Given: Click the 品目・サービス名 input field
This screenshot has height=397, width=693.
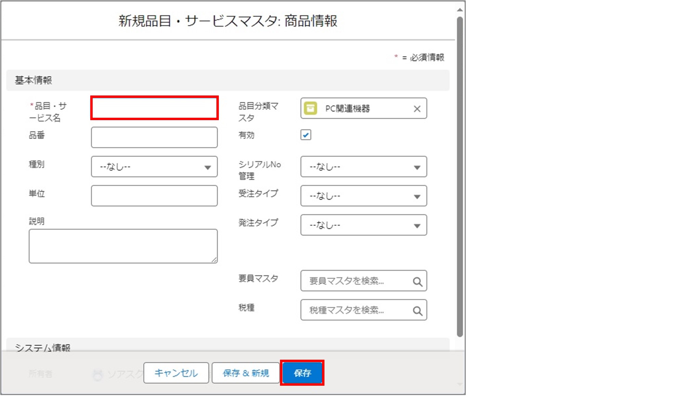Looking at the screenshot, I should coord(154,108).
